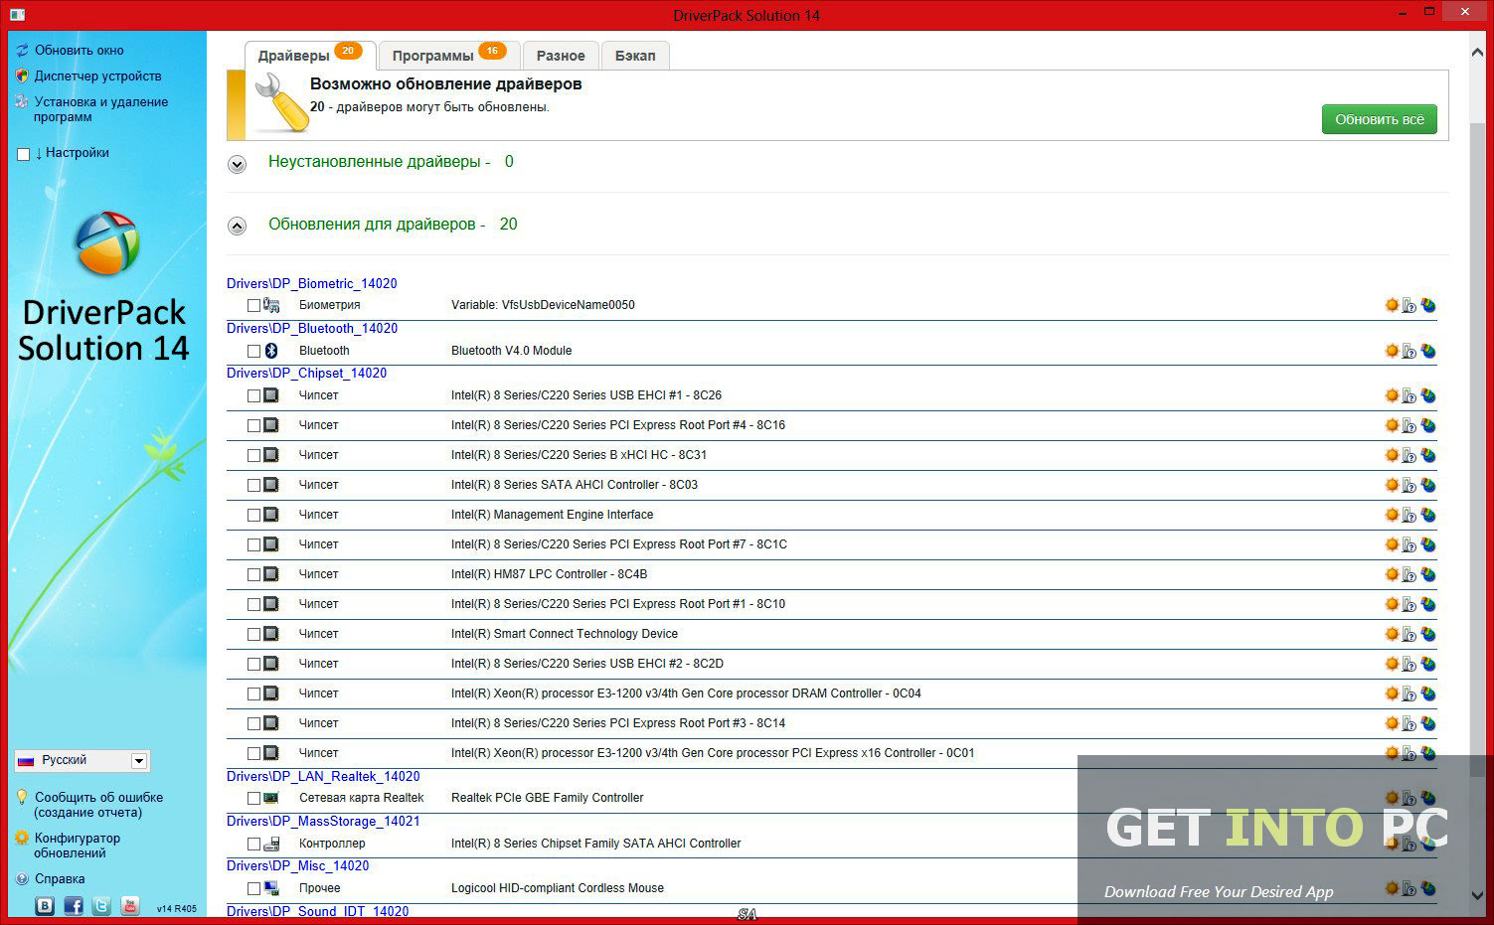Screen dimensions: 1494x925
Task: Collapse the Обновления для драйверов section
Action: tap(237, 226)
